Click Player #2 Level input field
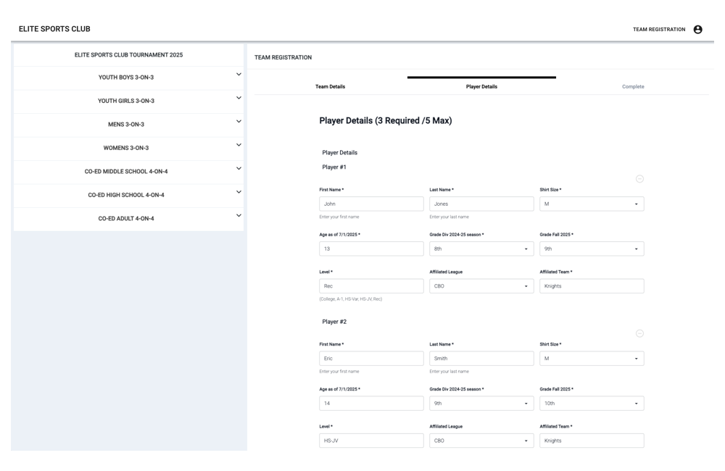The width and height of the screenshot is (725, 471). [x=371, y=441]
